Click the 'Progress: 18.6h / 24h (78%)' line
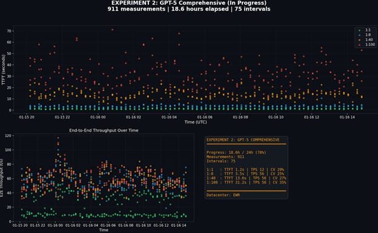This screenshot has height=233, width=378. tap(236, 152)
